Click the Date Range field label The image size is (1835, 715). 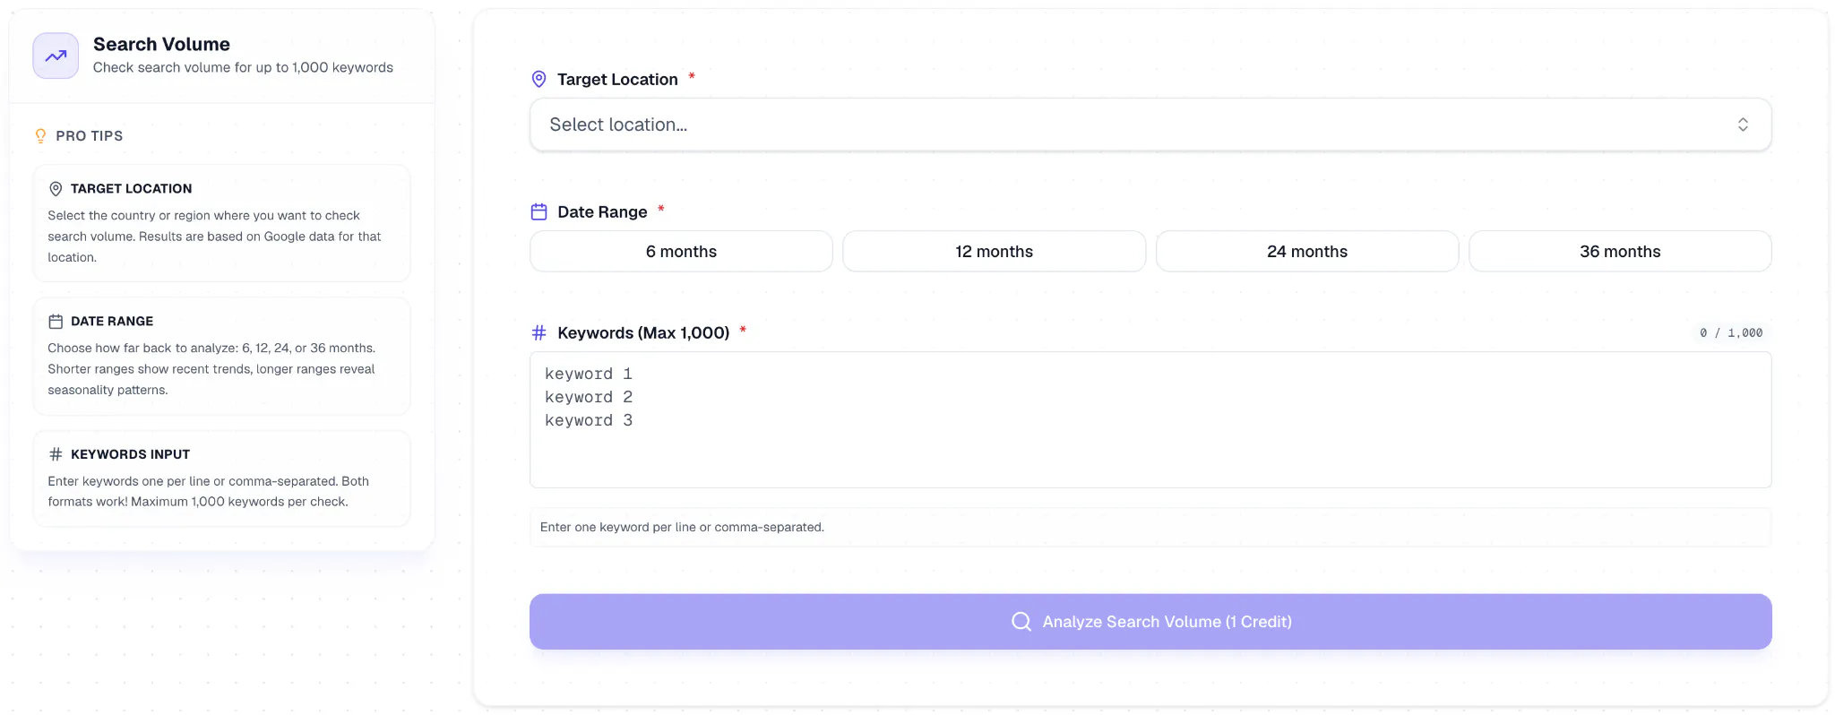602,211
